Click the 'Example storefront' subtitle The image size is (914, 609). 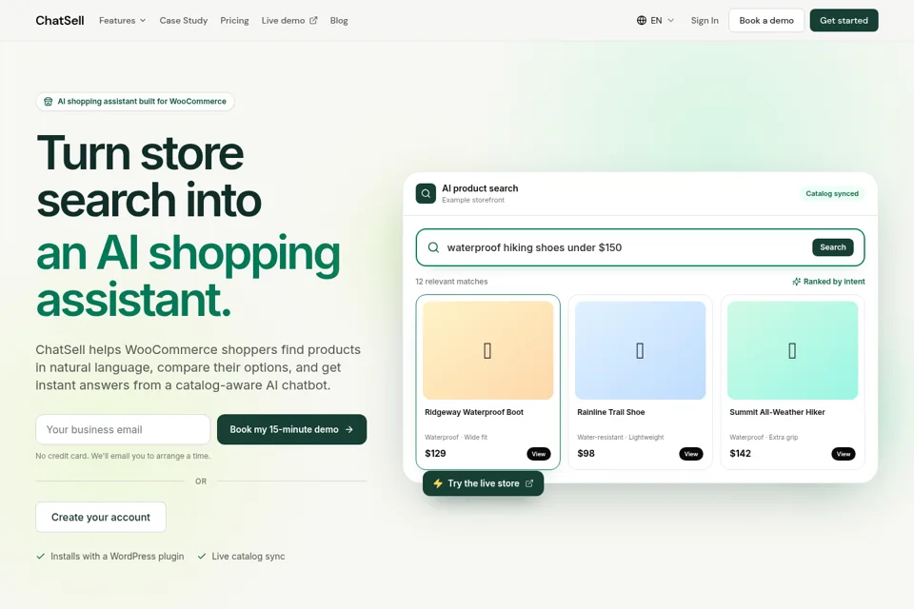tap(473, 200)
